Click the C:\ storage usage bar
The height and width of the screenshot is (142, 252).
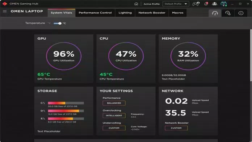click(x=66, y=103)
